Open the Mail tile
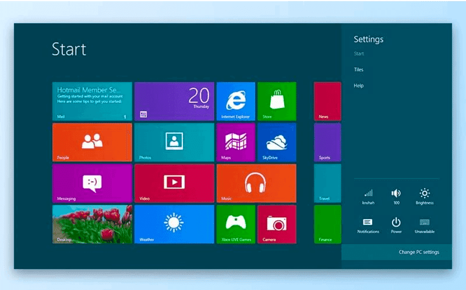This screenshot has height=290, width=466. pyautogui.click(x=92, y=101)
